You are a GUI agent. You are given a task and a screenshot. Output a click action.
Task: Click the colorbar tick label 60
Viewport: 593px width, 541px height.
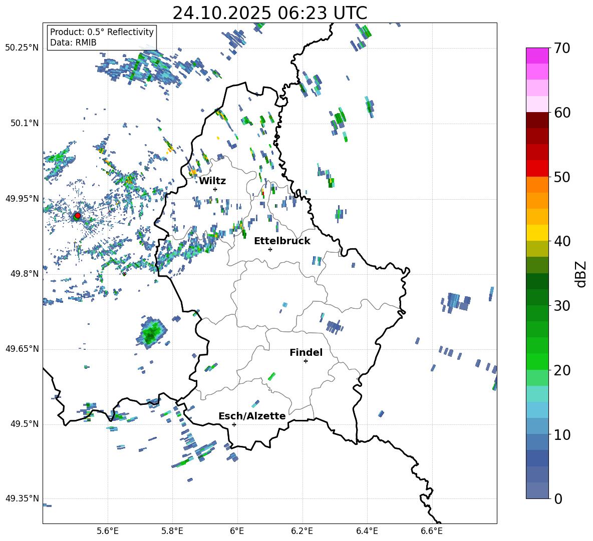pyautogui.click(x=562, y=113)
